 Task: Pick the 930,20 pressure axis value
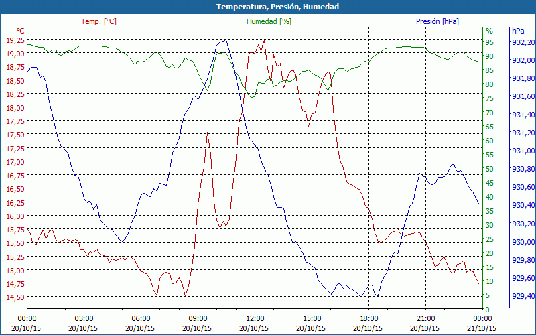pos(523,224)
